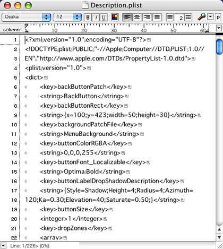Click the vertical scrollbar thumb
Image resolution: width=223 pixels, height=249 pixels.
tap(219, 47)
